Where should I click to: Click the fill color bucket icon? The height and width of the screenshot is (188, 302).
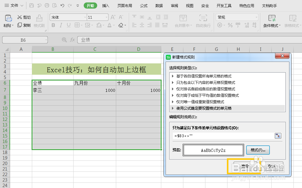[99, 25]
